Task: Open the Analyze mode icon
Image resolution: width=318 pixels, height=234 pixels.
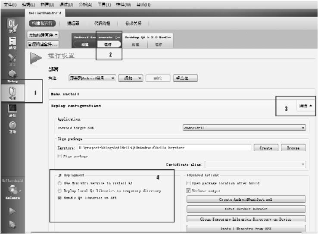Action: tap(12, 110)
